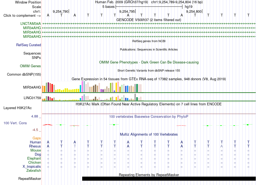Click the Sequences track label

click(x=32, y=53)
